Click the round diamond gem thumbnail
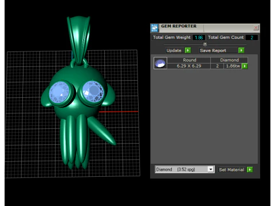Viewport: 275px width, 206px height. click(x=160, y=63)
